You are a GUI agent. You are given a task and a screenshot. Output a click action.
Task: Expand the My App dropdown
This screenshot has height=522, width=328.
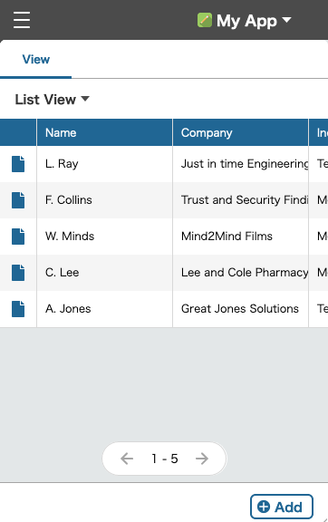[x=286, y=20]
